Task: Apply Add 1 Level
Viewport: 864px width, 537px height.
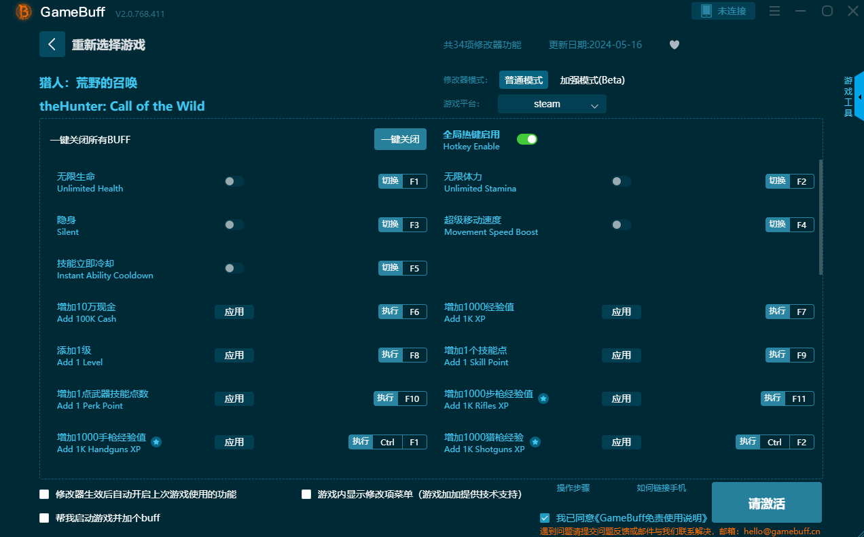Action: pos(234,355)
